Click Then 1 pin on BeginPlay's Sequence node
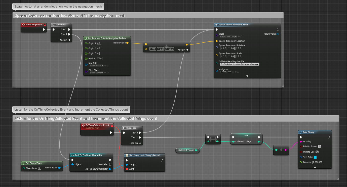 click(x=69, y=34)
